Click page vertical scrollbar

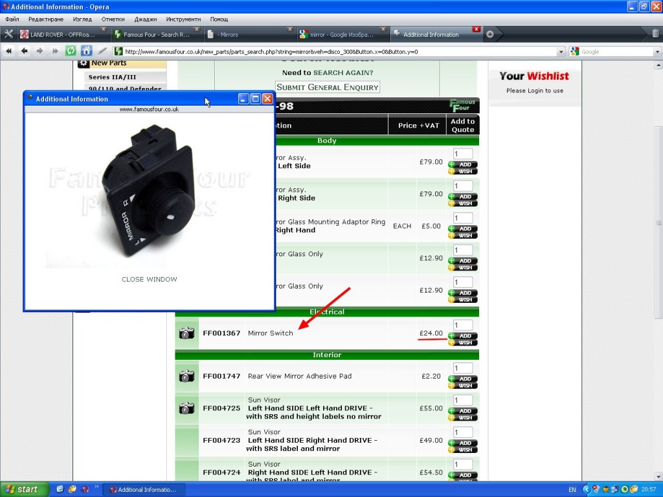(658, 222)
